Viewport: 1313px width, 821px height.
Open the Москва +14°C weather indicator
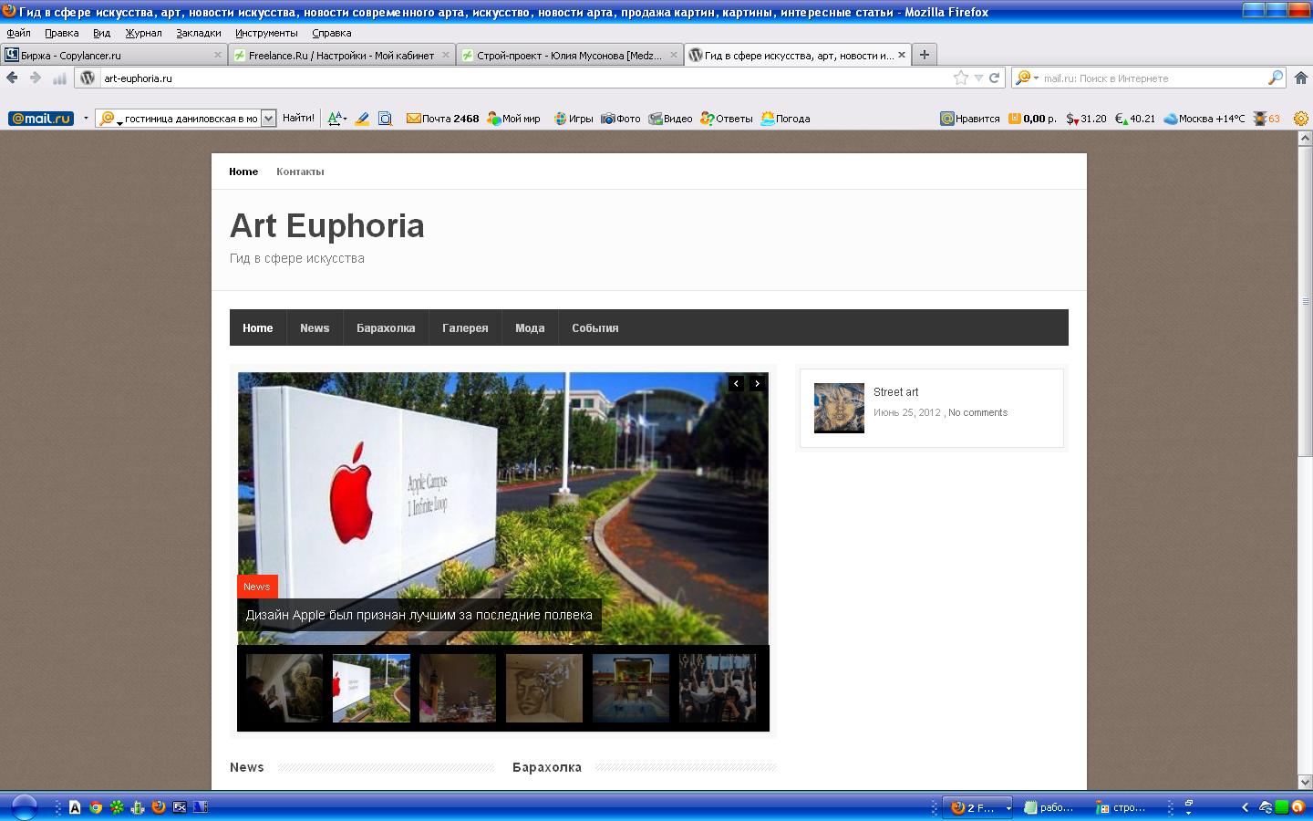click(x=1204, y=119)
